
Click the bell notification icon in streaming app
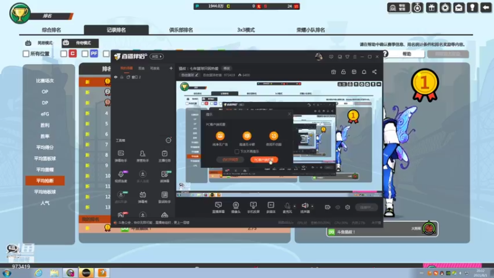(364, 72)
